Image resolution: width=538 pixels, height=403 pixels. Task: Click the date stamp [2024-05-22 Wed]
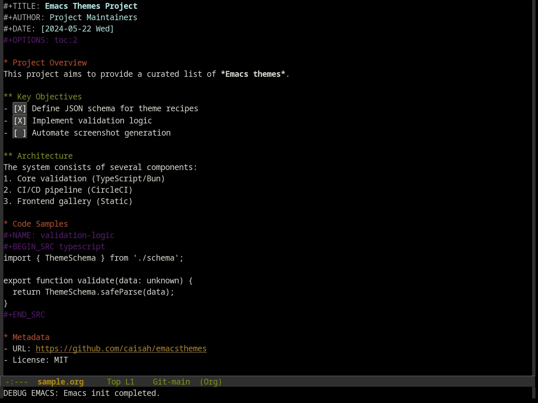(77, 29)
